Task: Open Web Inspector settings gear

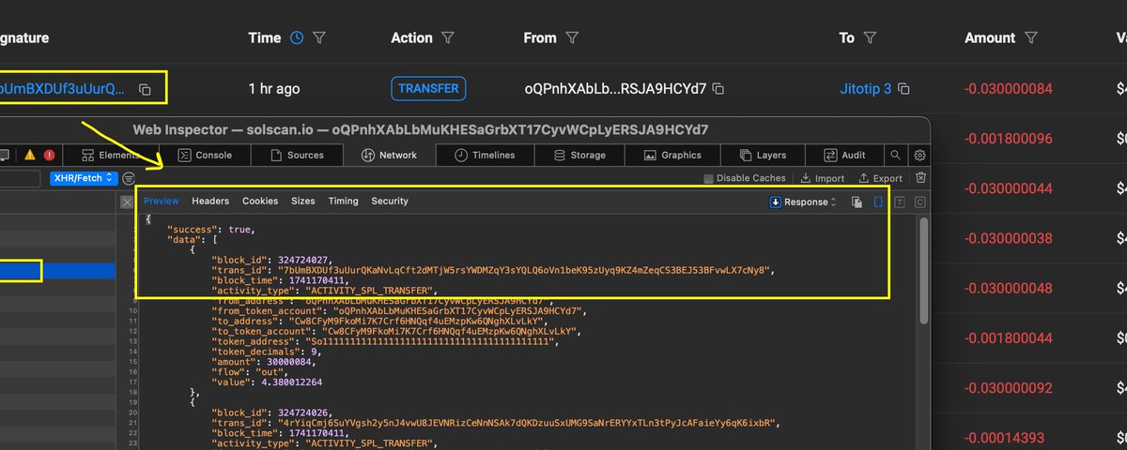Action: [920, 155]
